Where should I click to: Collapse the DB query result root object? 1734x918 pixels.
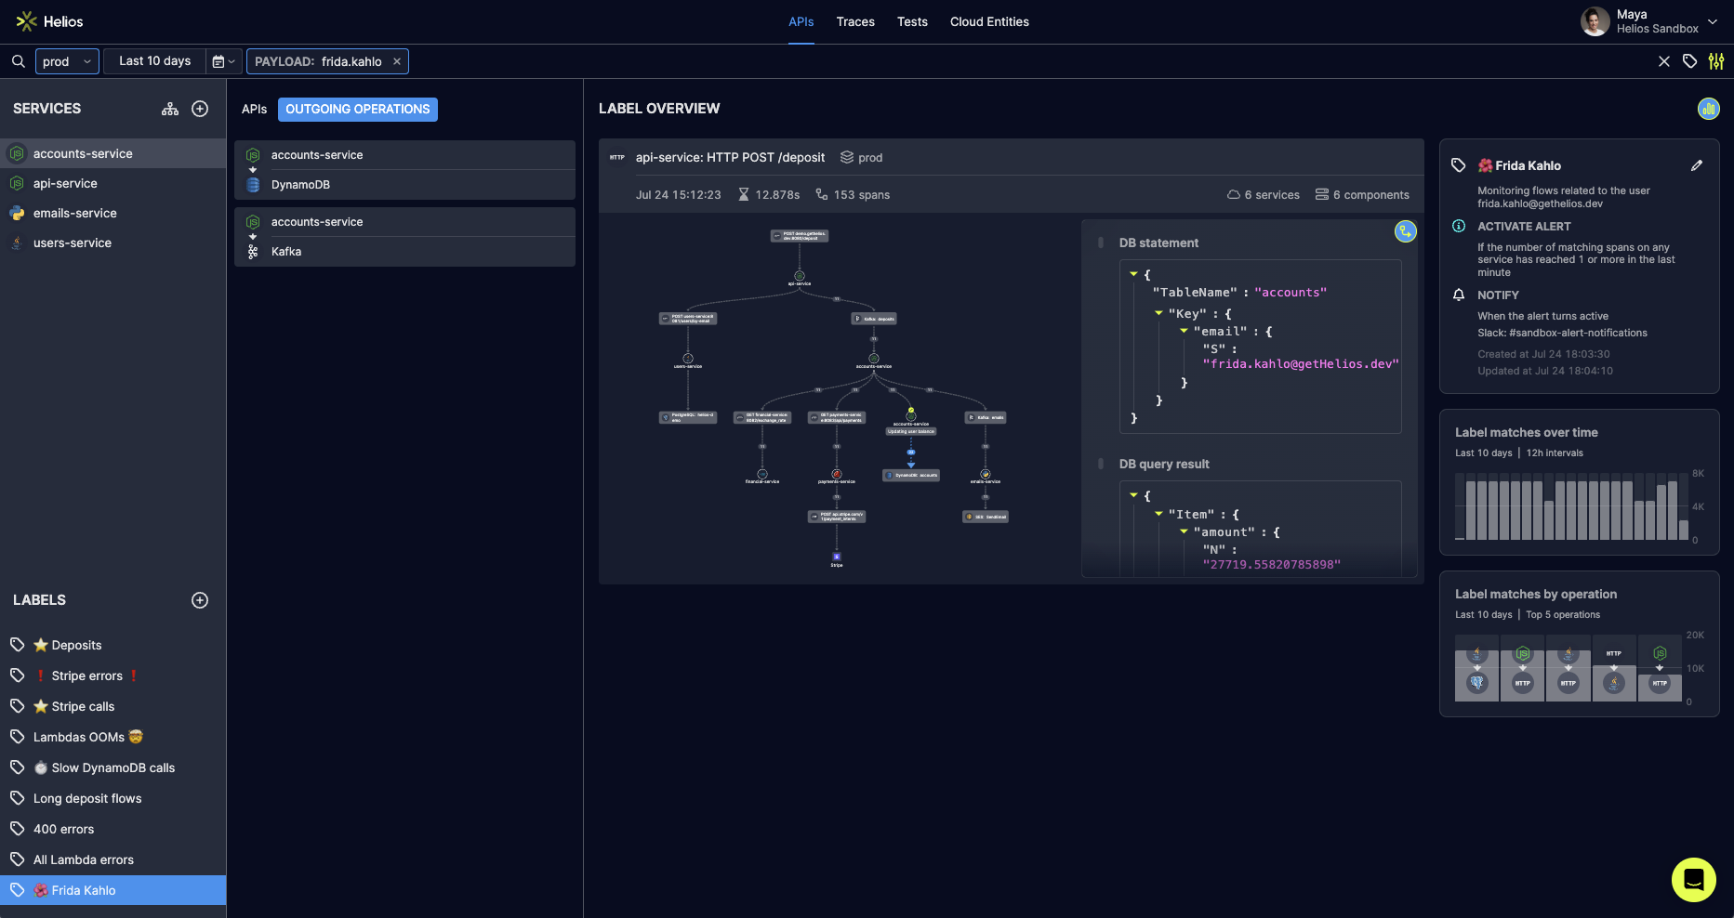[x=1134, y=495]
